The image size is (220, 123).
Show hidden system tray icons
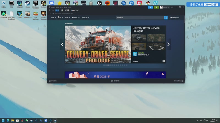point(198,121)
